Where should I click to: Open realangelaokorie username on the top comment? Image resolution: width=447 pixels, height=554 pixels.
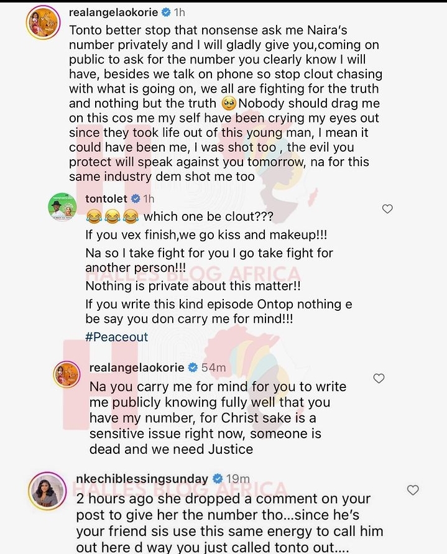(x=113, y=12)
